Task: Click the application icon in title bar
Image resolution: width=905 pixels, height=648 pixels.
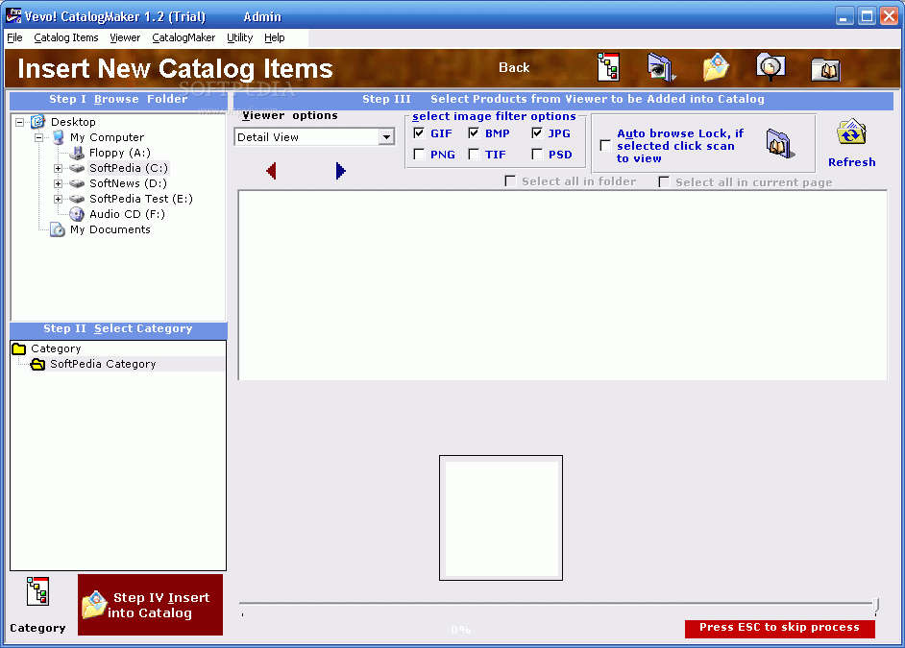Action: pyautogui.click(x=13, y=16)
